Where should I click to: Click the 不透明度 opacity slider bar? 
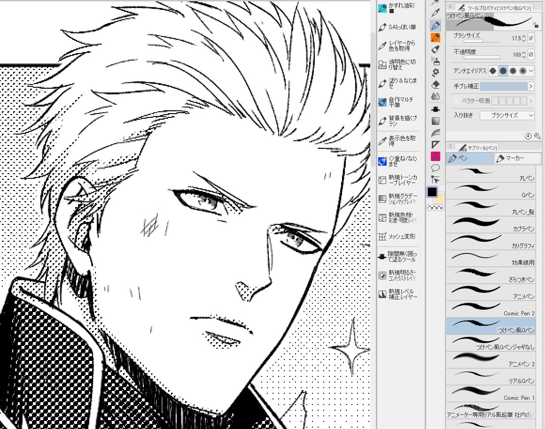tap(482, 57)
